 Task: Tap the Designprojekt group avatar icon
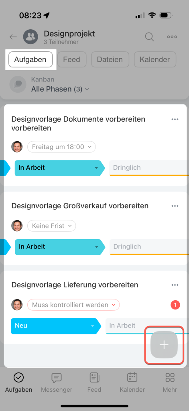point(30,37)
